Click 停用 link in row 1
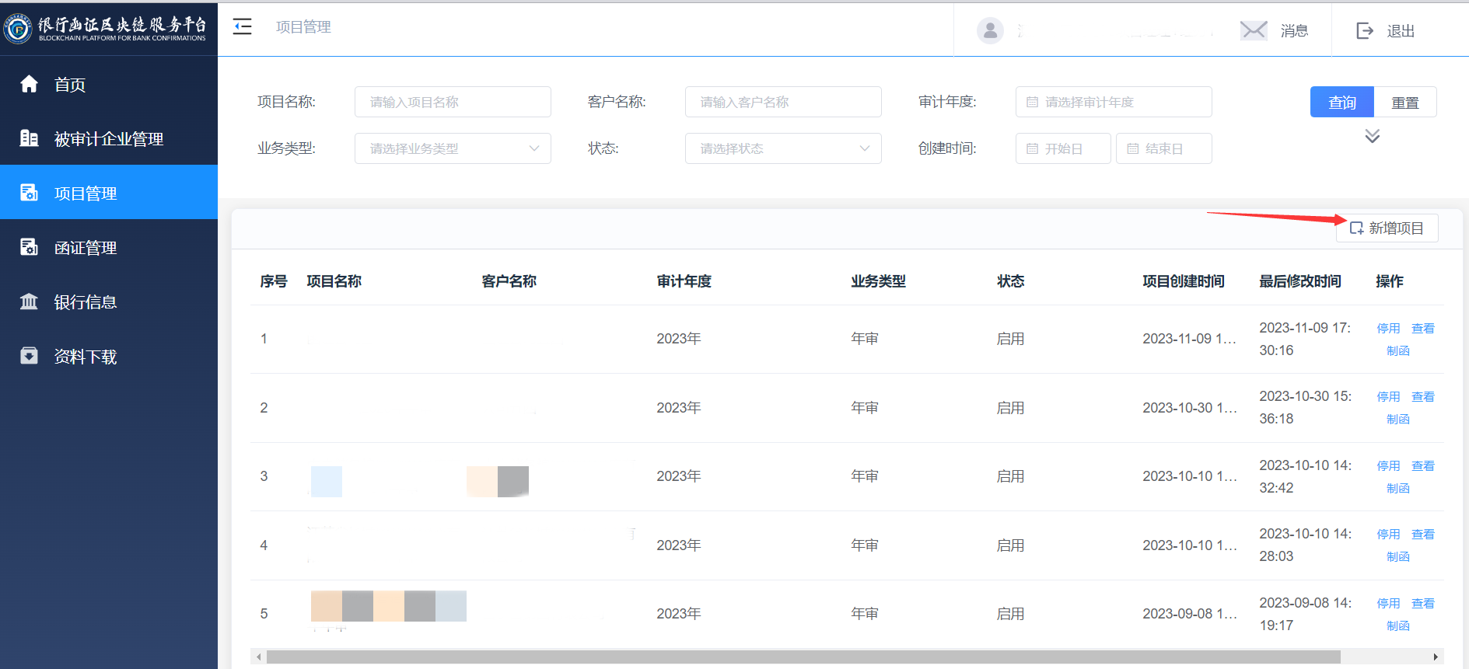 pos(1388,329)
